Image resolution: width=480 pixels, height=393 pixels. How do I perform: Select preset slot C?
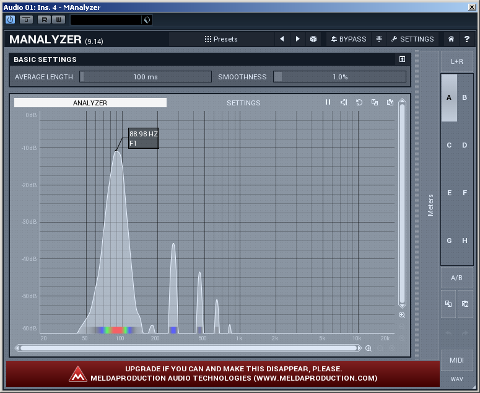click(449, 145)
